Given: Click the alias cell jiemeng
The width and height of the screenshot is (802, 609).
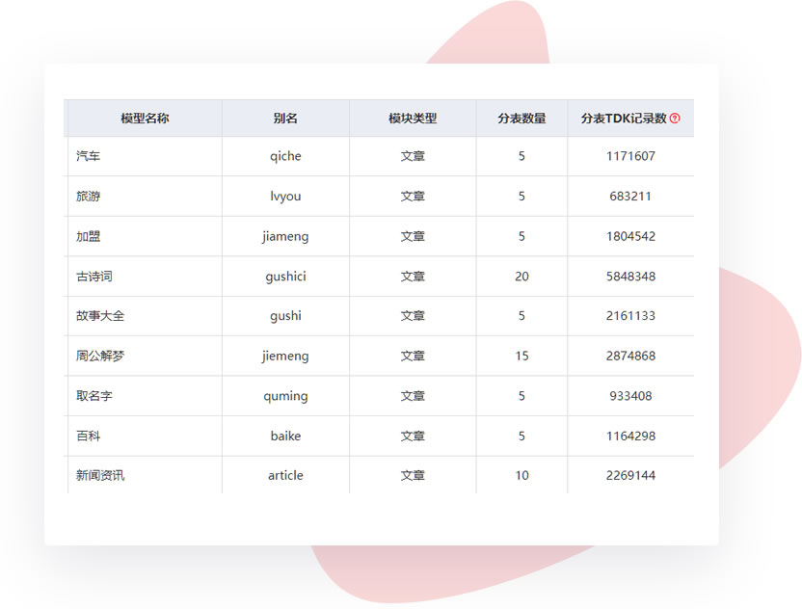Looking at the screenshot, I should tap(285, 356).
